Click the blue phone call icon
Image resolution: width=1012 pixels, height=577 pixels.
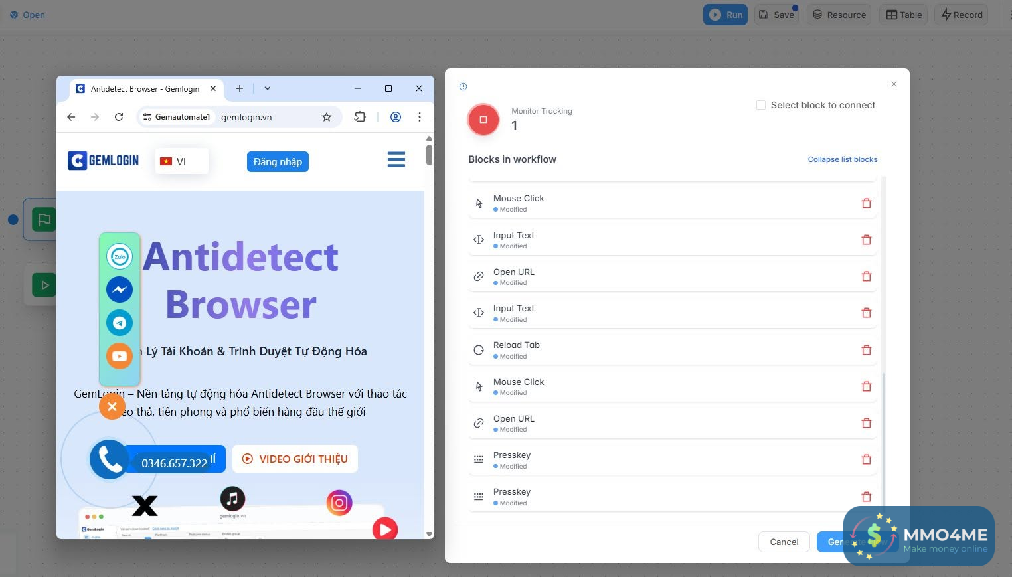[110, 459]
